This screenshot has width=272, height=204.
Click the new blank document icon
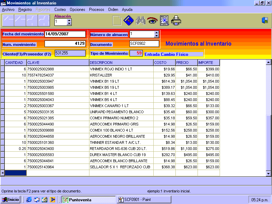(117, 21)
